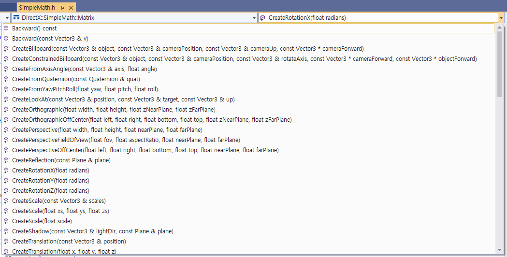Click method icon next to CreateScale(float scale)
The width and height of the screenshot is (507, 257).
point(6,221)
